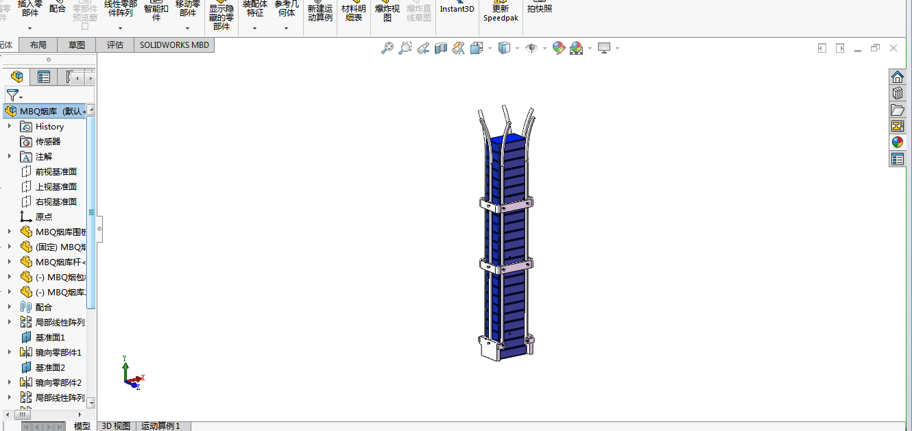Click 拍快照 Take Snapshot button
Image resolution: width=912 pixels, height=431 pixels.
[540, 7]
